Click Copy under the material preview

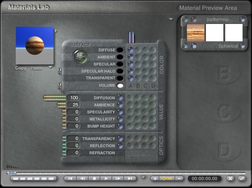coord(20,68)
